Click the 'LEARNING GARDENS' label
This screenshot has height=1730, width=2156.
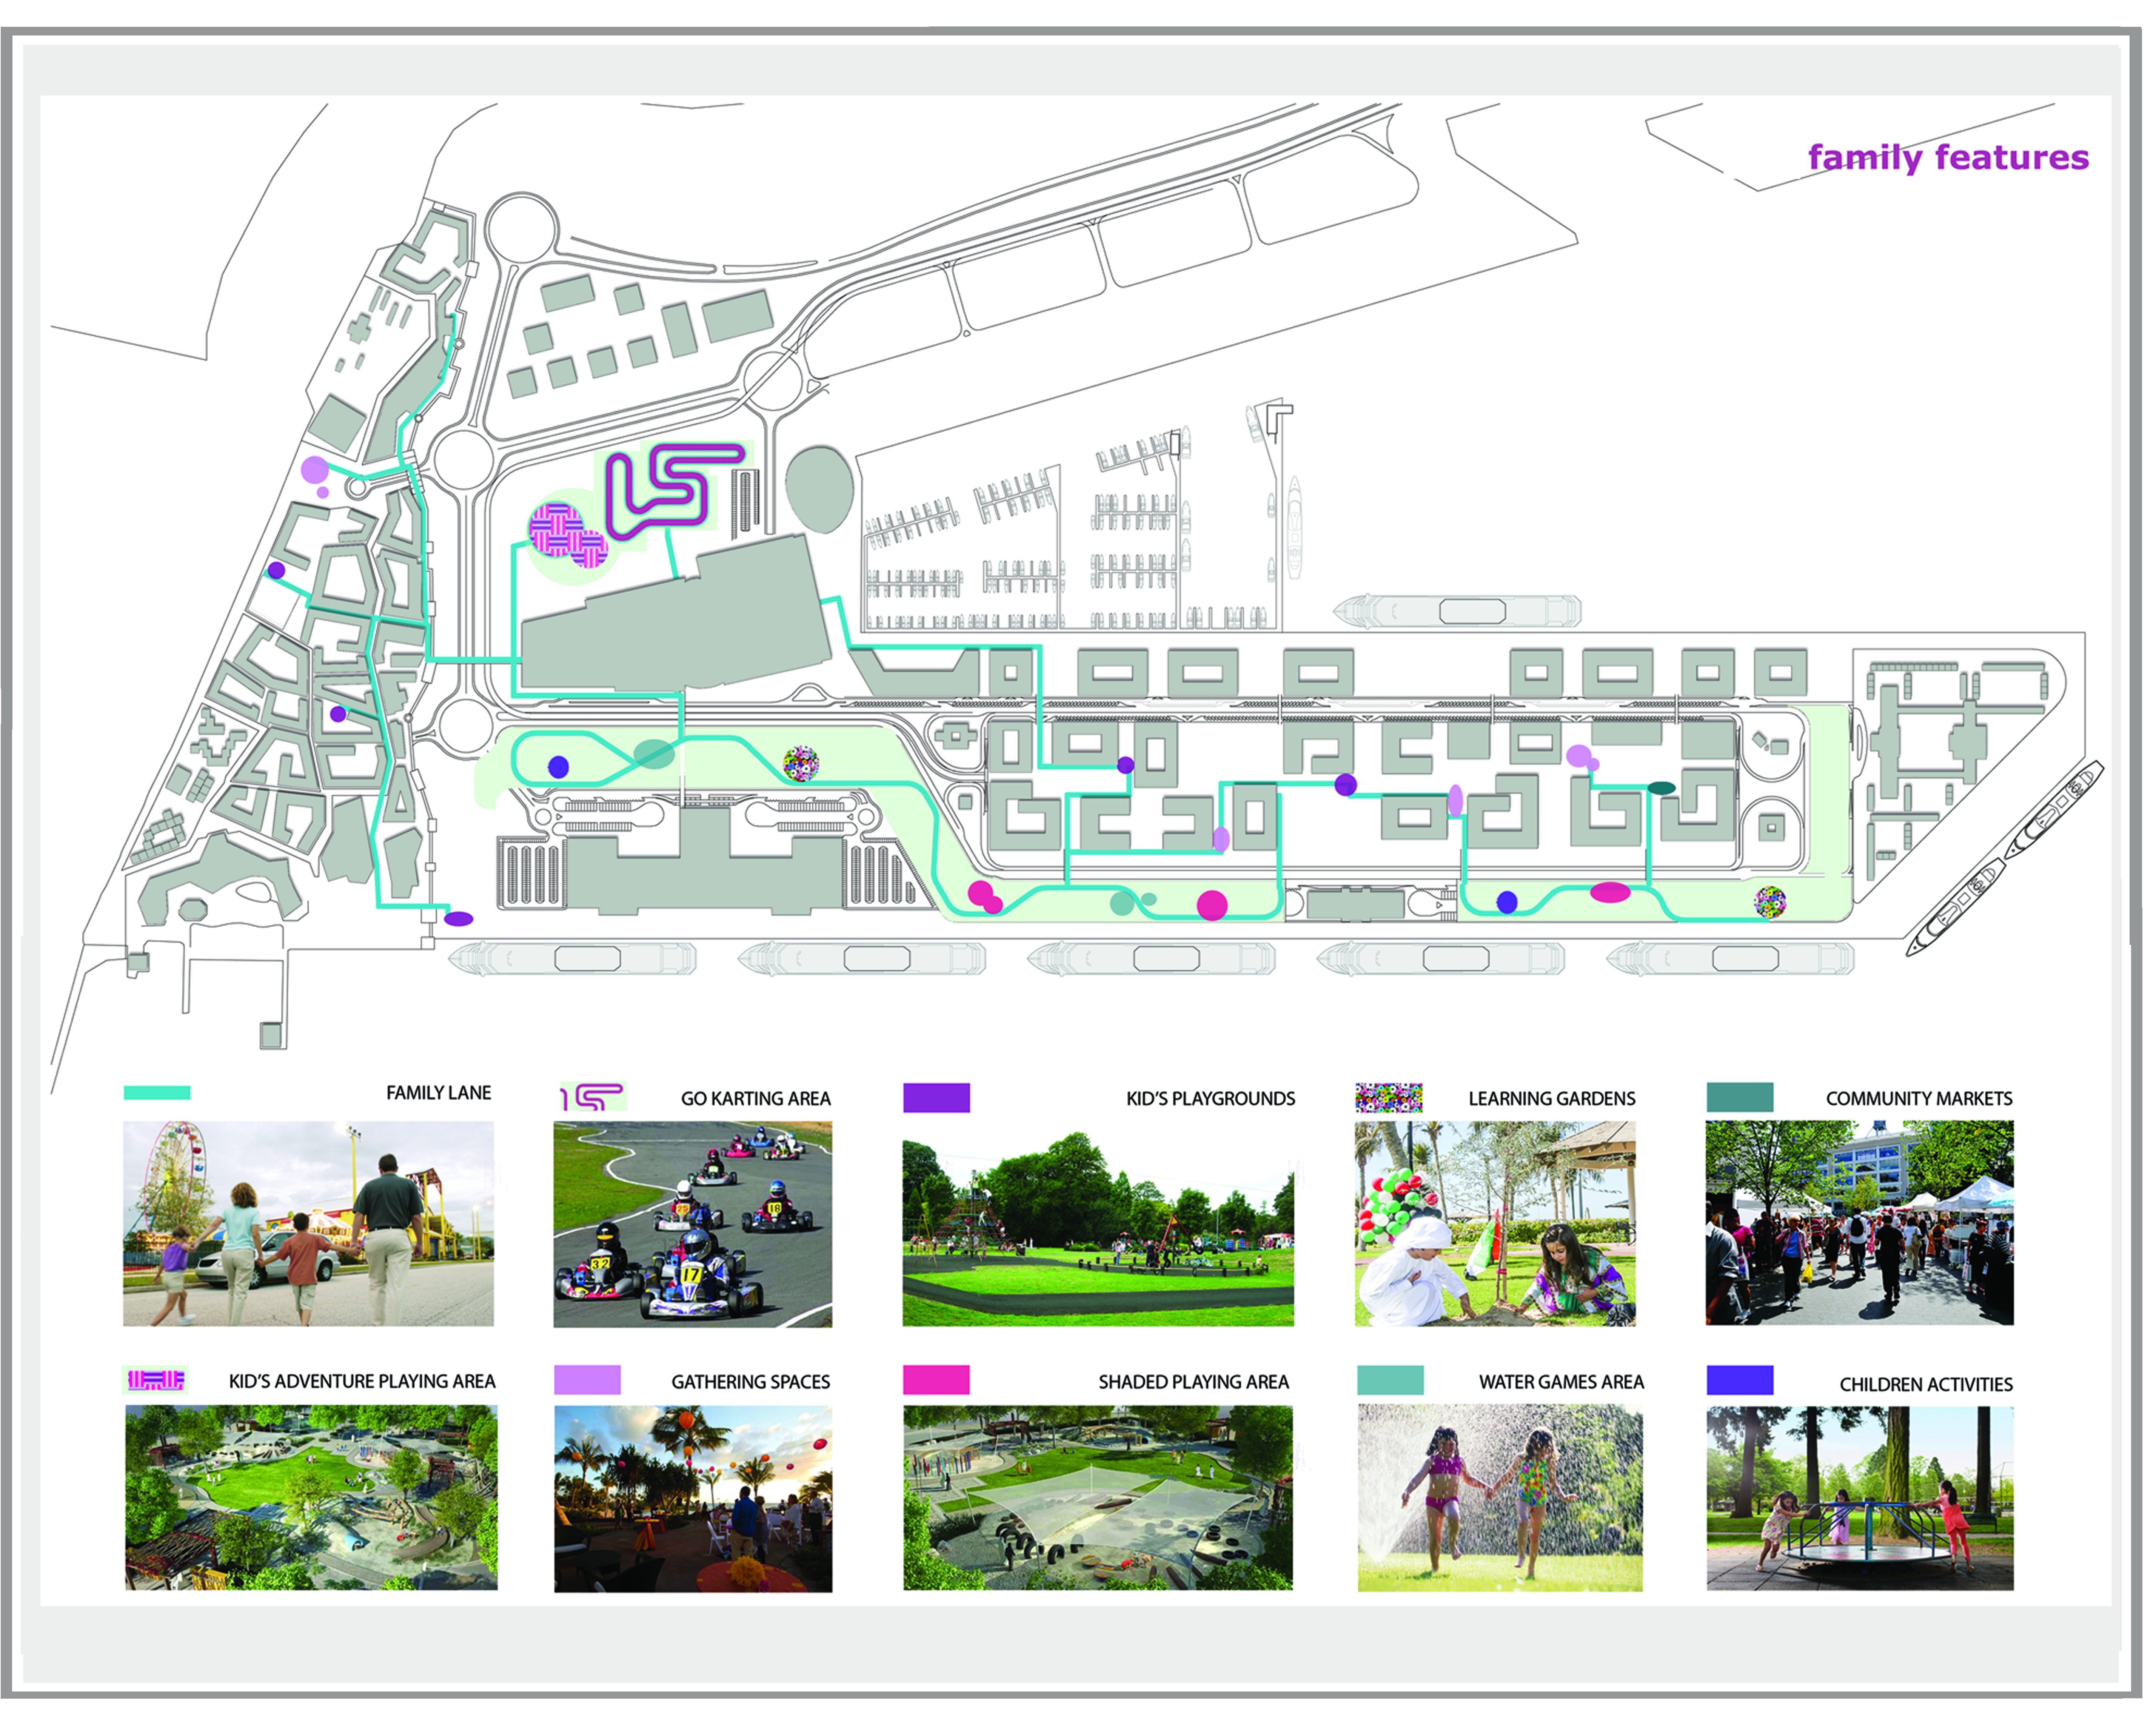(1552, 1098)
